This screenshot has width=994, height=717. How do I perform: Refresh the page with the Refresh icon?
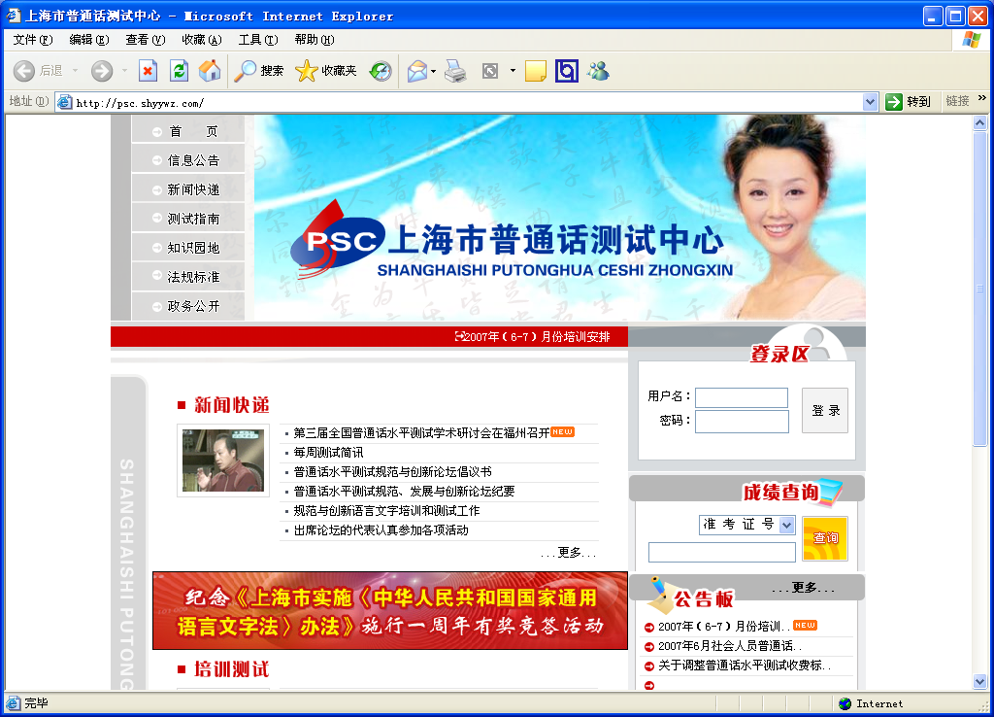(x=179, y=71)
